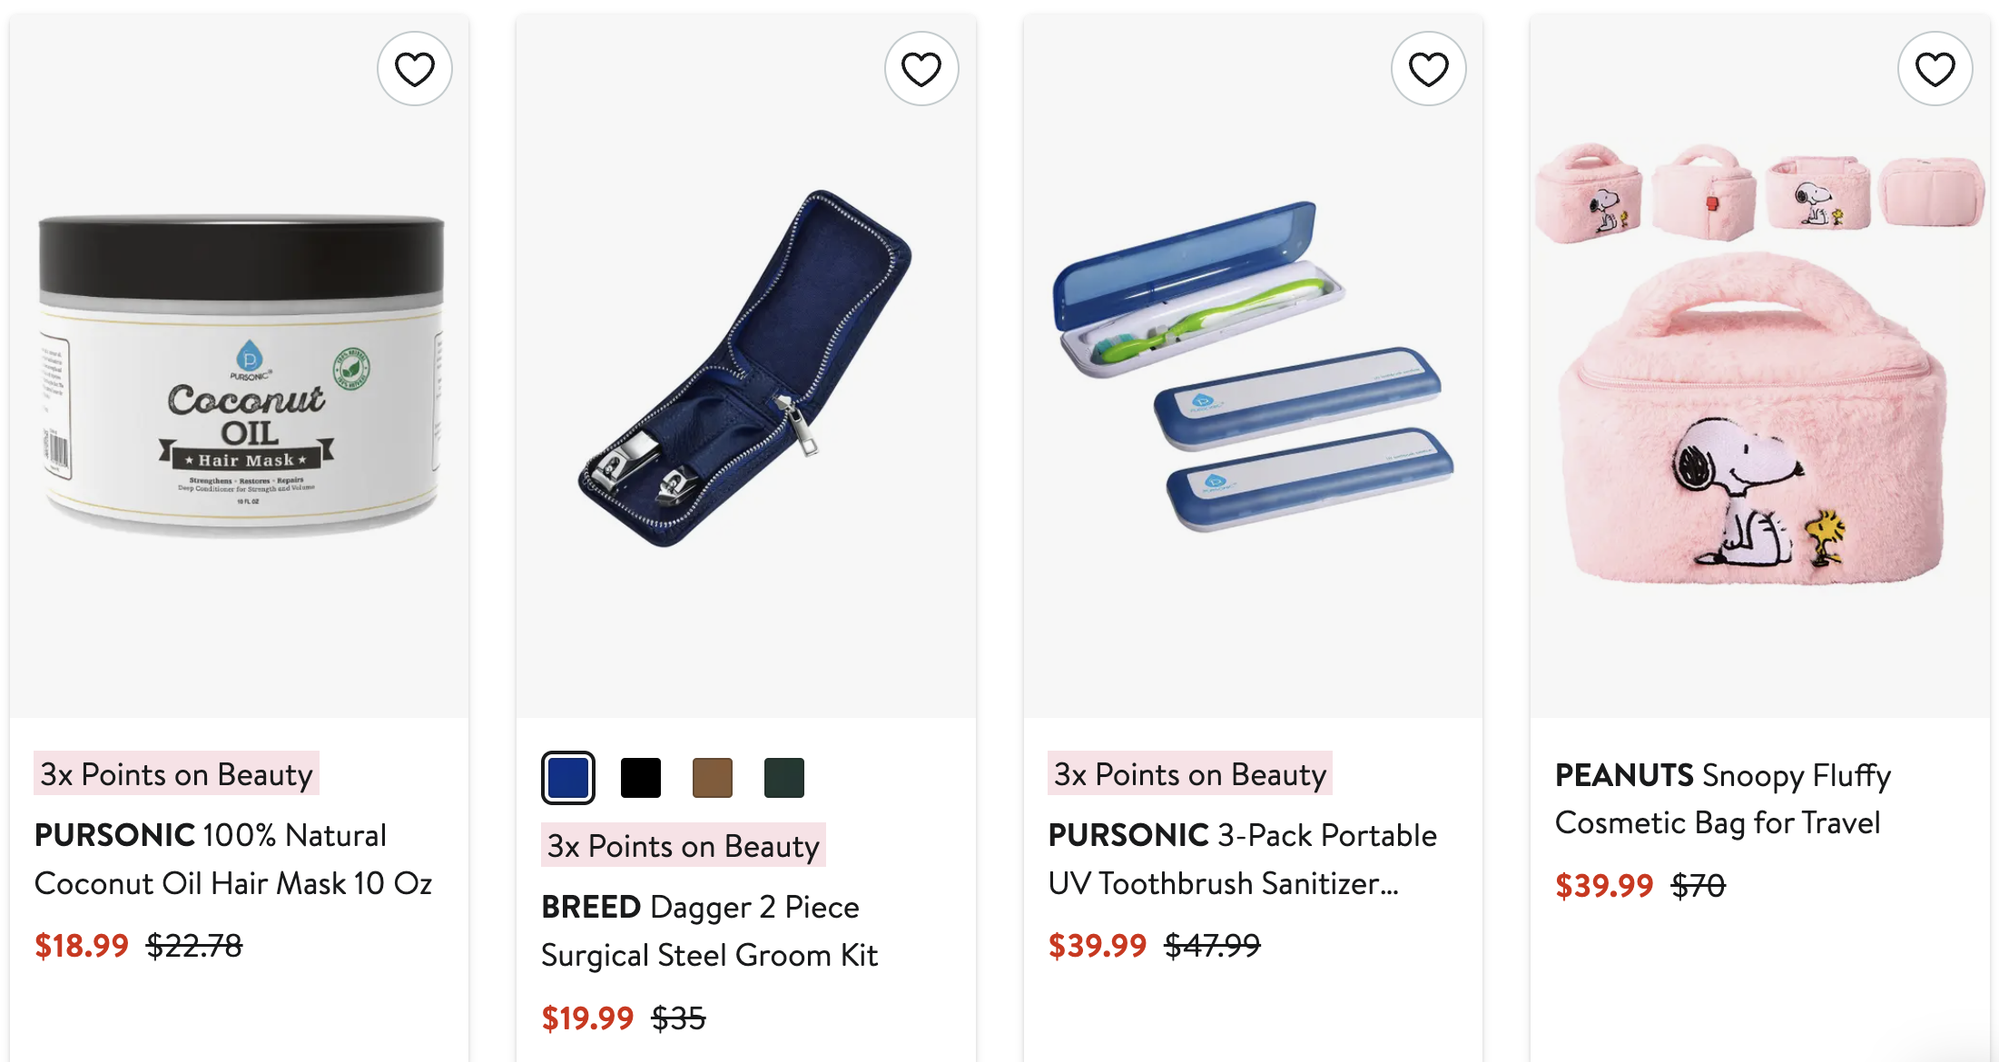Click the $18.99 hair mask price
Viewport: 1999px width, 1062px height.
click(x=82, y=946)
